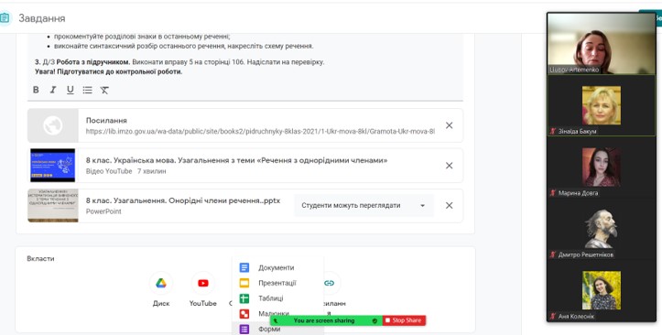Open the lib.imzo.gov.ua textbook link
This screenshot has width=662, height=335.
[260, 131]
